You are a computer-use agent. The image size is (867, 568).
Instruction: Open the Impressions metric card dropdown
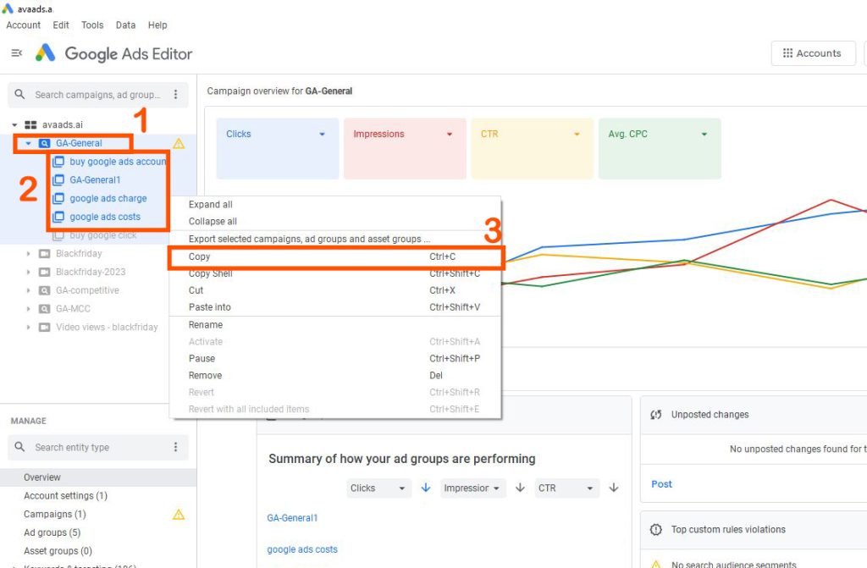(x=450, y=135)
